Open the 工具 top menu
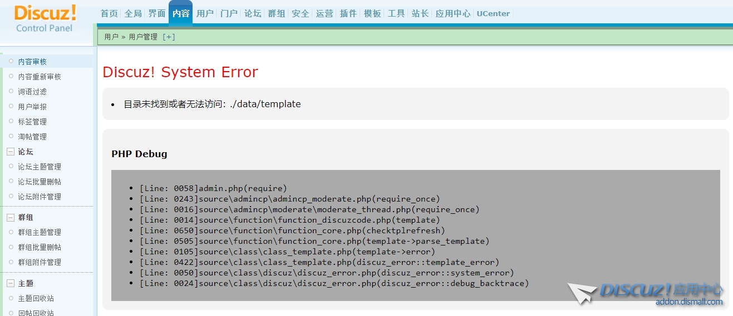733x316 pixels. 396,13
